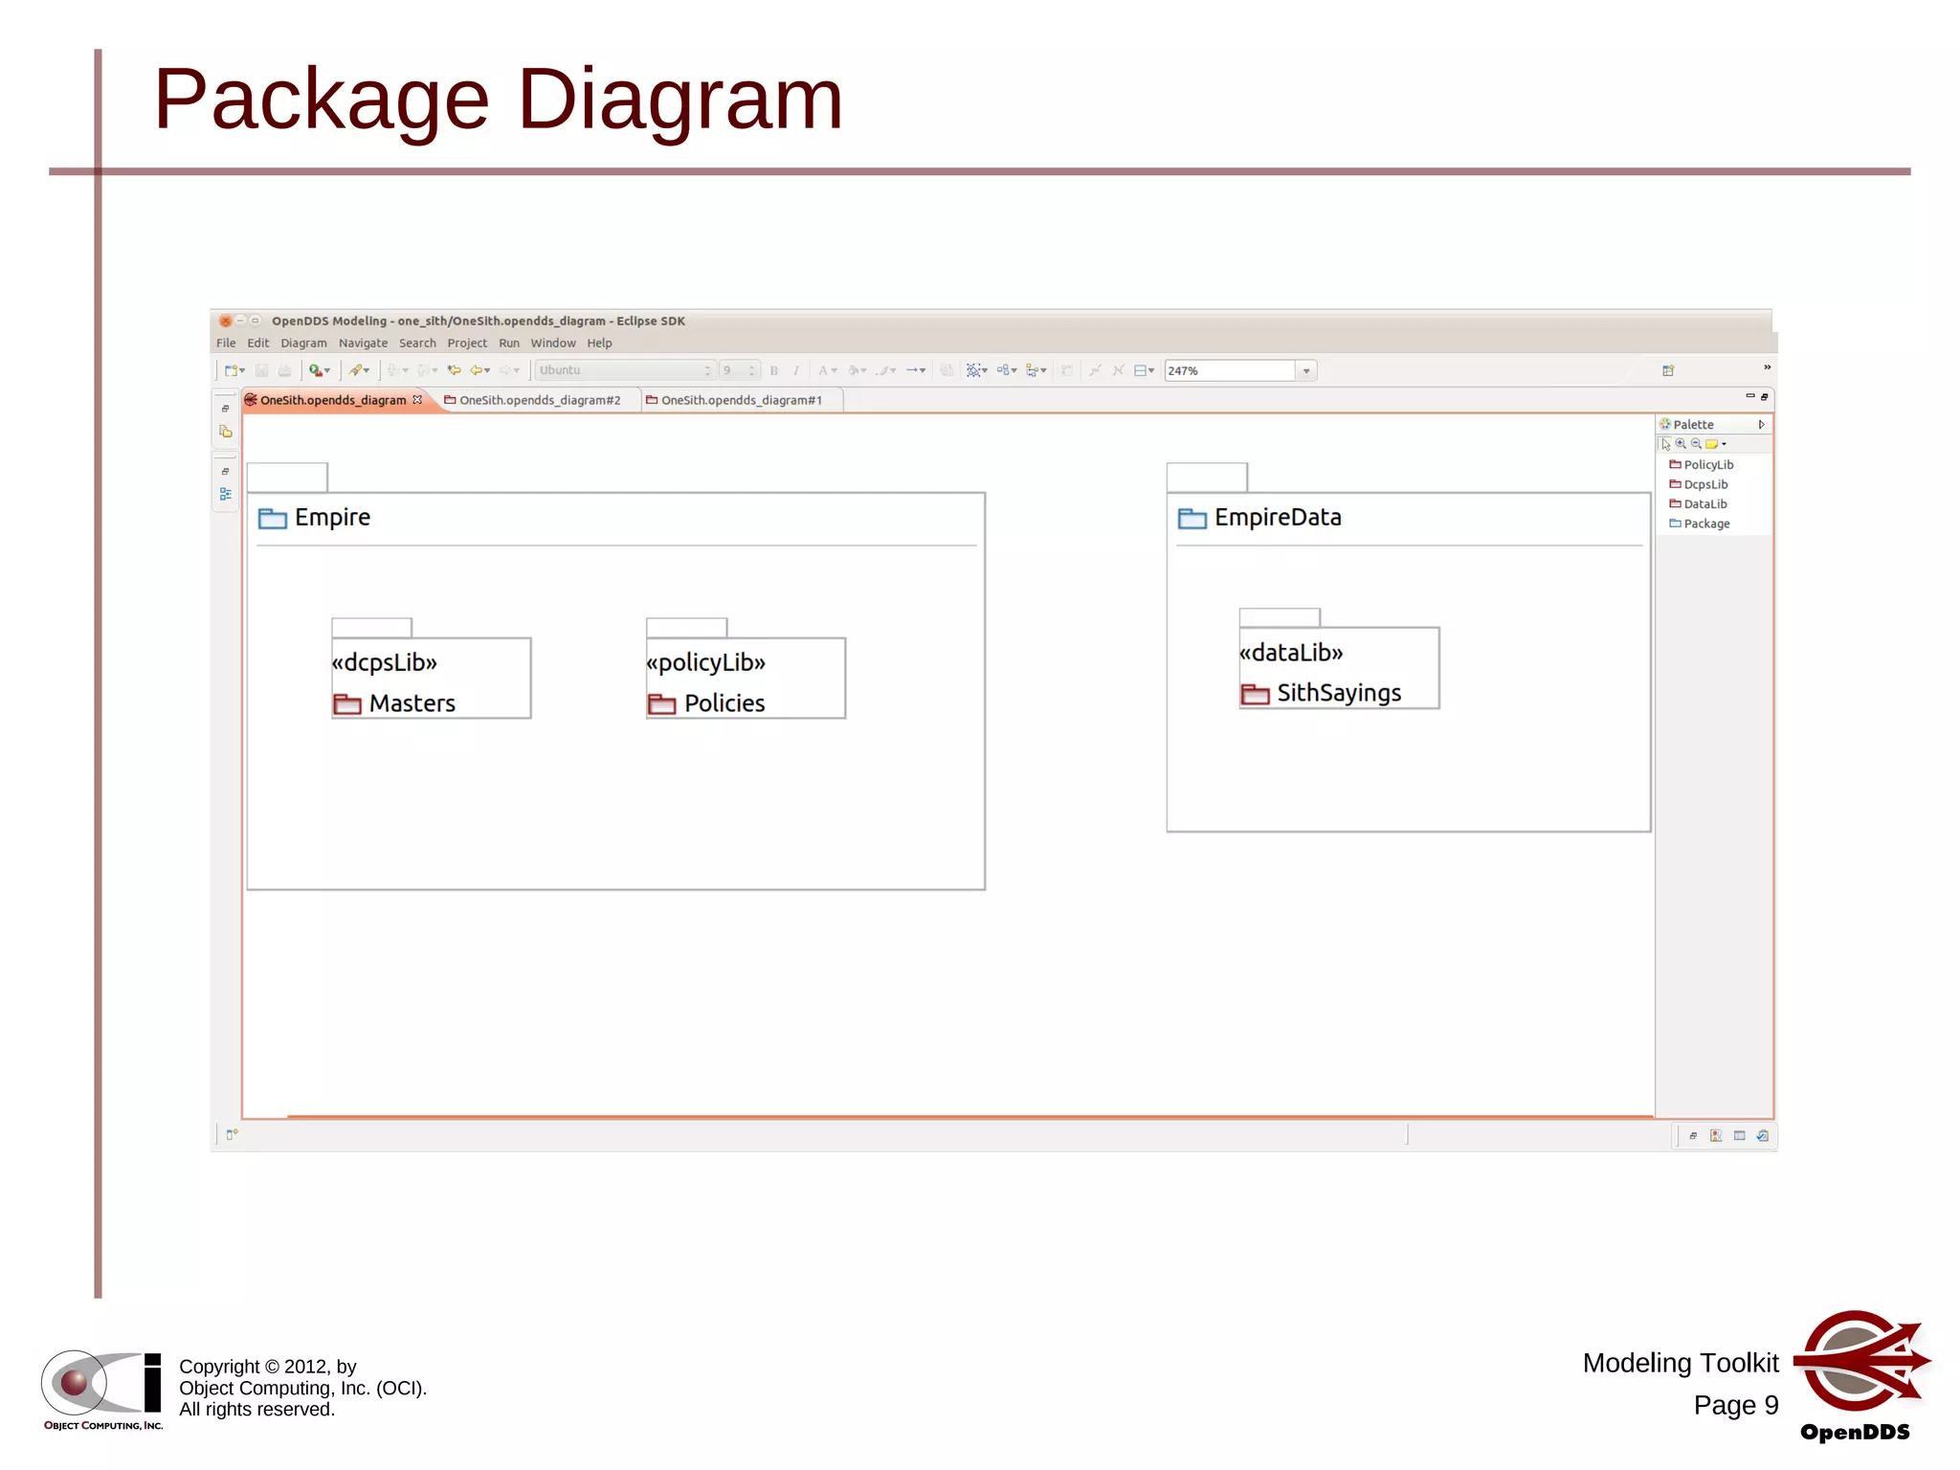Pick the DataLib palette entry
Screen dimensions: 1960x1470
(x=1704, y=504)
